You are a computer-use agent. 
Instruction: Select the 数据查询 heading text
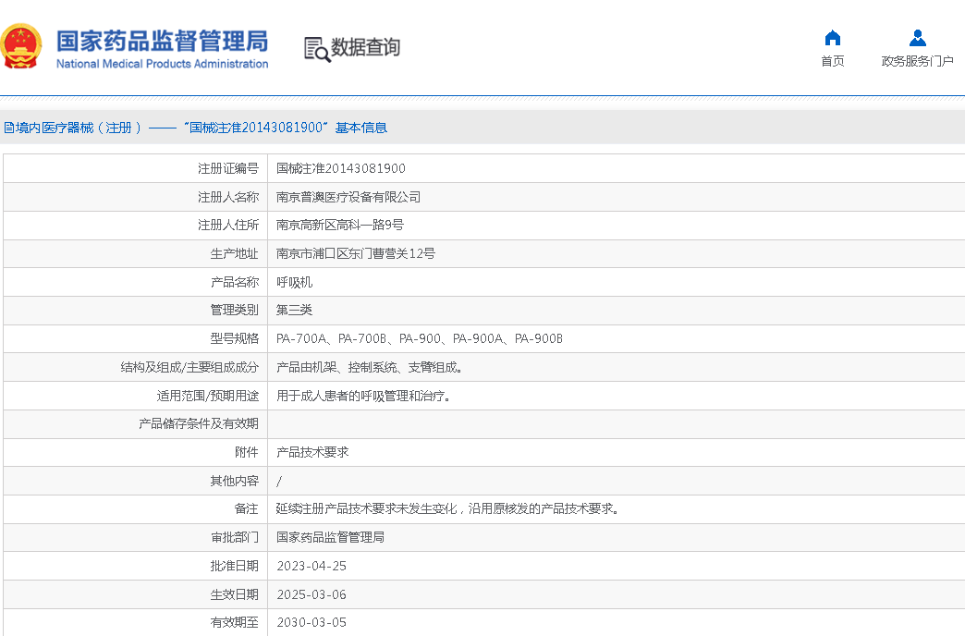click(365, 48)
